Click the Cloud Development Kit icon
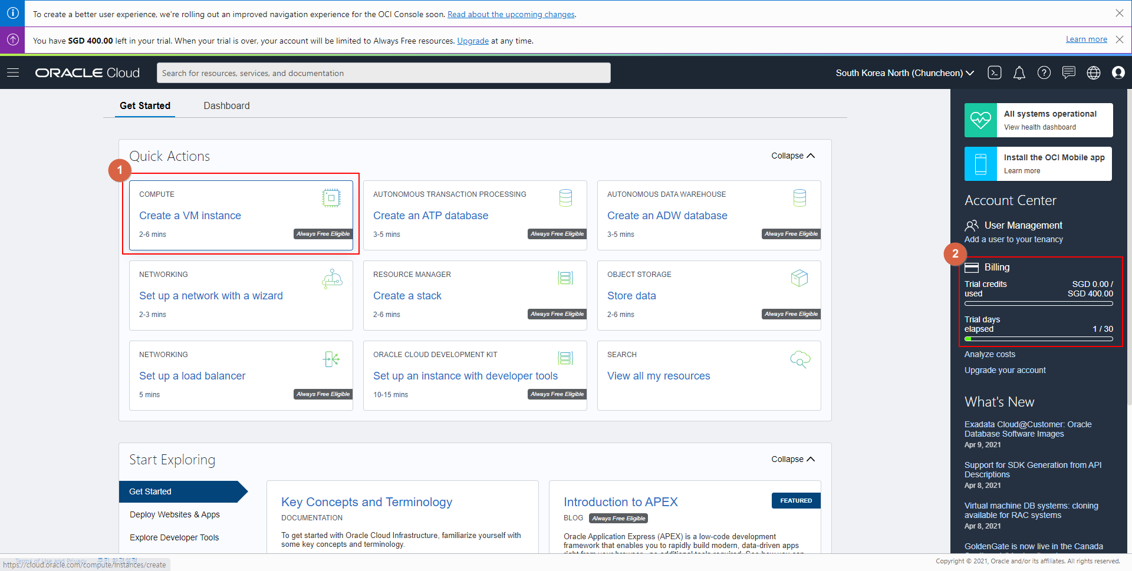Image resolution: width=1132 pixels, height=571 pixels. pyautogui.click(x=565, y=358)
